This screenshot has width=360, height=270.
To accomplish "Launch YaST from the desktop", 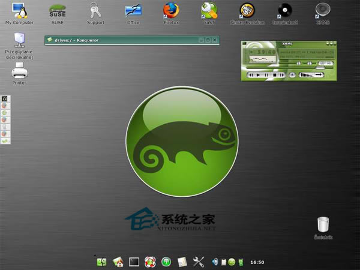I will pyautogui.click(x=209, y=11).
